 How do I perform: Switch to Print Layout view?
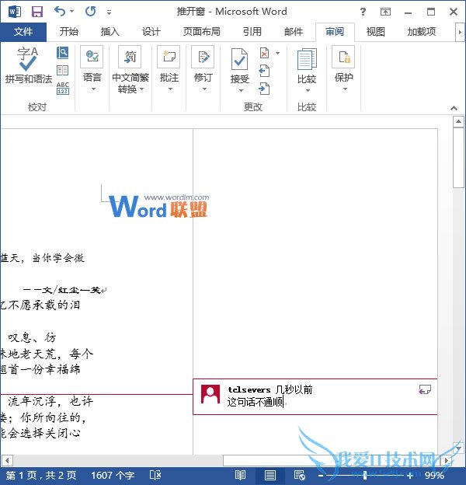[270, 476]
